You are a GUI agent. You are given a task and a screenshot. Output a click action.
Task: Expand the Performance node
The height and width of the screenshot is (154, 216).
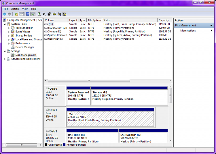pos(9,44)
